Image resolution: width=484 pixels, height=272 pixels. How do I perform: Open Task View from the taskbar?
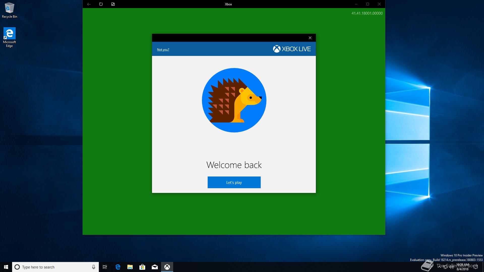coord(105,267)
